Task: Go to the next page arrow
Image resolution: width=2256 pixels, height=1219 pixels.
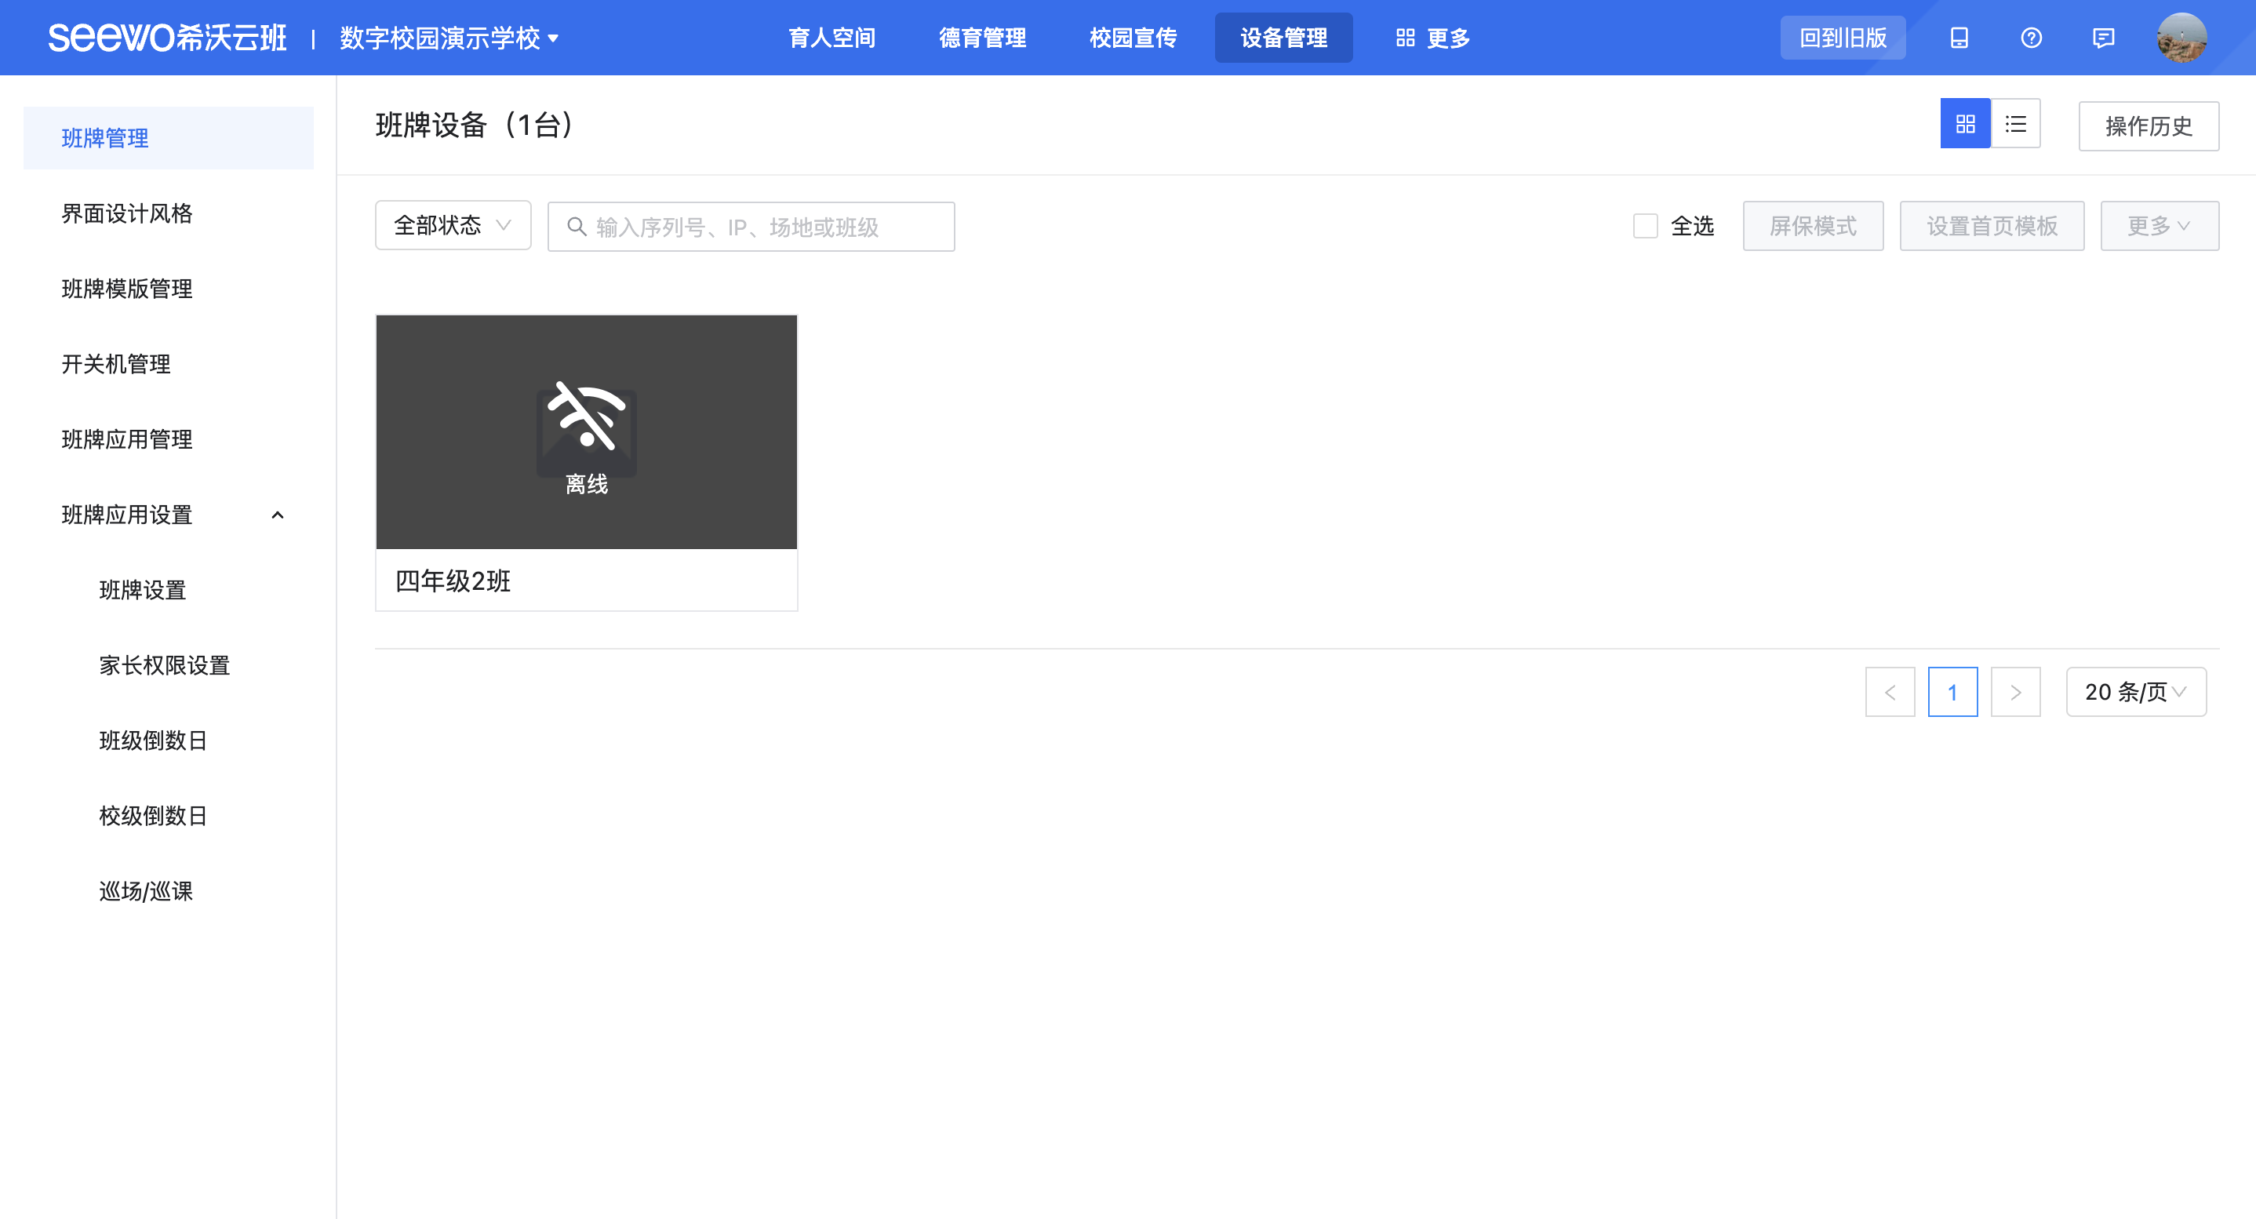Action: 2015,692
